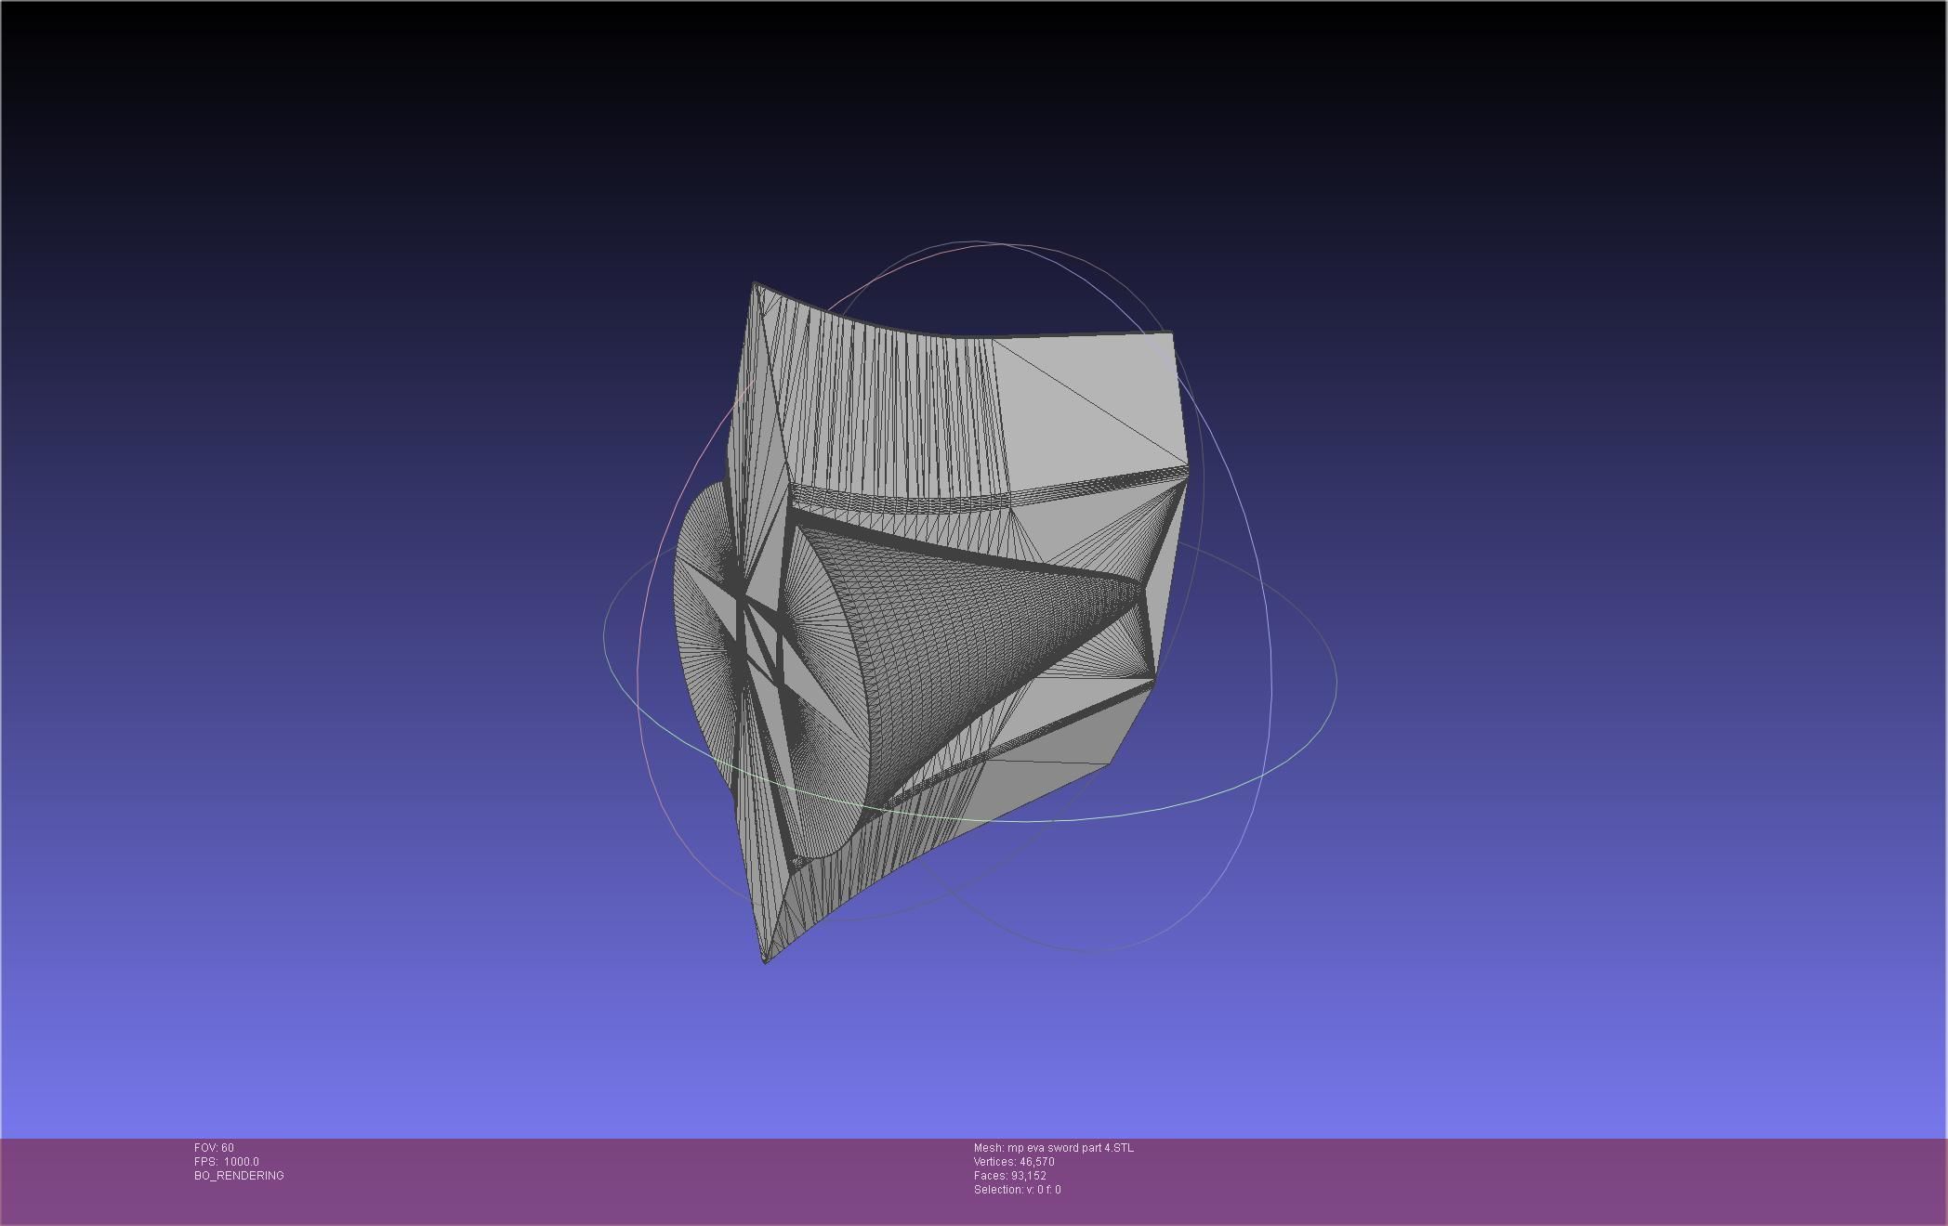1948x1226 pixels.
Task: Click the Vertices: 46,570 readout
Action: tap(1013, 1162)
